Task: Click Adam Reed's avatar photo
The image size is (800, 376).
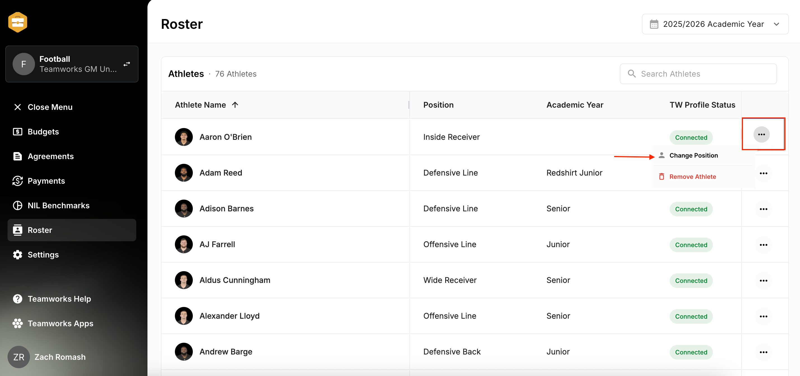Action: (184, 173)
